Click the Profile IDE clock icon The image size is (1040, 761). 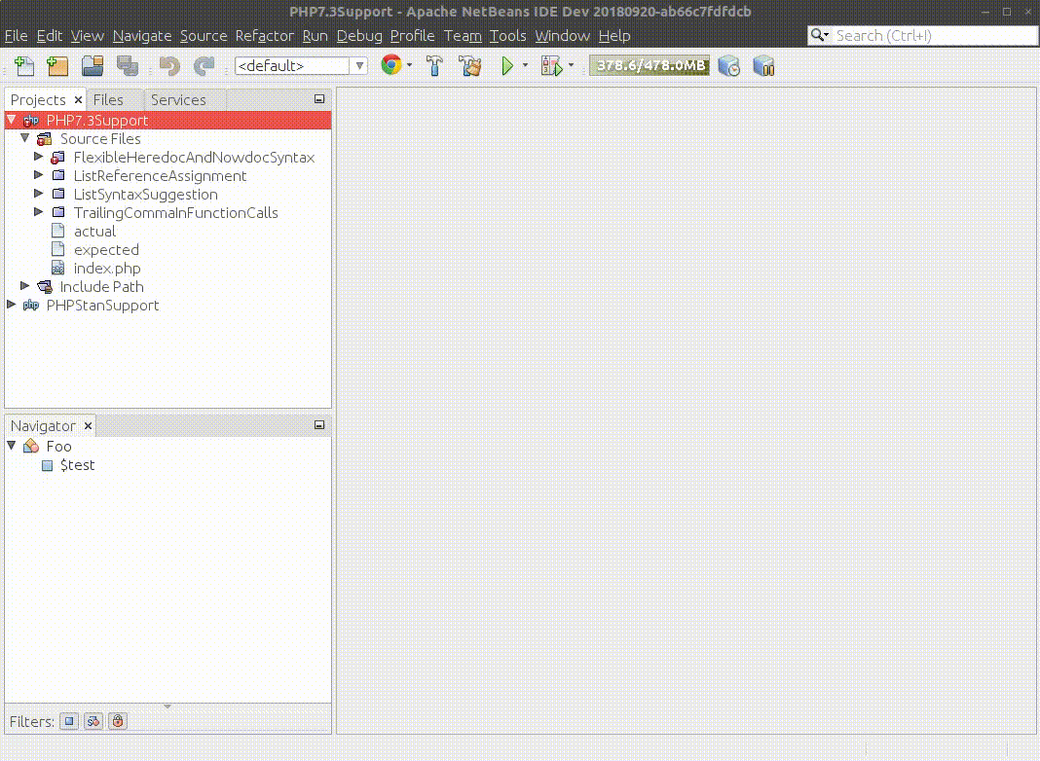point(729,65)
